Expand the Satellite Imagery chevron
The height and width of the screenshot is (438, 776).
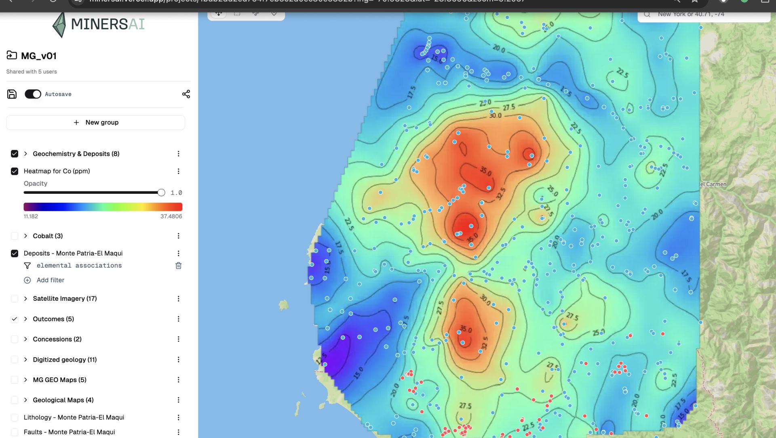(25, 299)
